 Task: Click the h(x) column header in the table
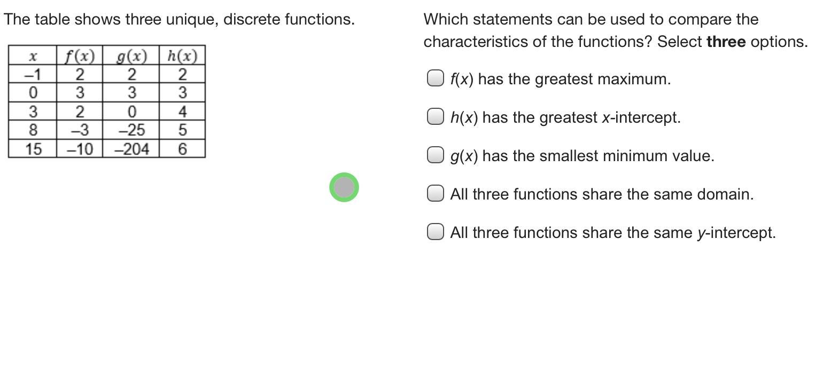(x=182, y=55)
